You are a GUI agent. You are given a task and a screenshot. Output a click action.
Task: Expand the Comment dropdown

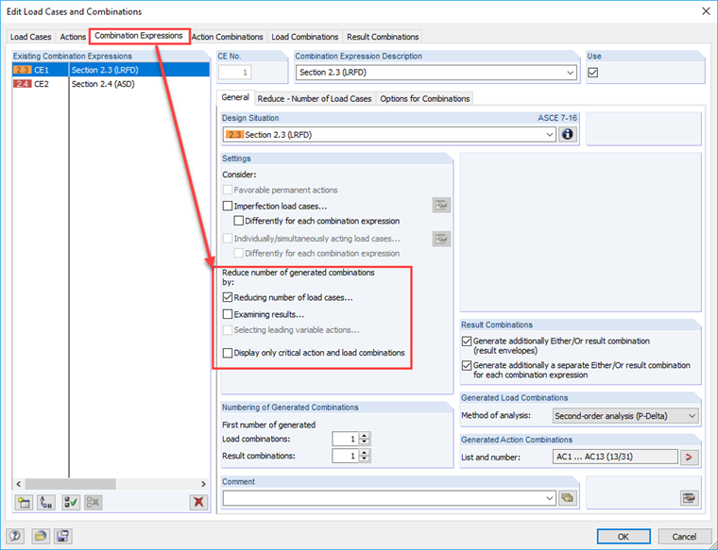coord(550,498)
